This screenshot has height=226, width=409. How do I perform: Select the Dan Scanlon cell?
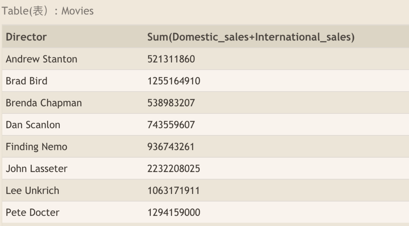pyautogui.click(x=33, y=125)
